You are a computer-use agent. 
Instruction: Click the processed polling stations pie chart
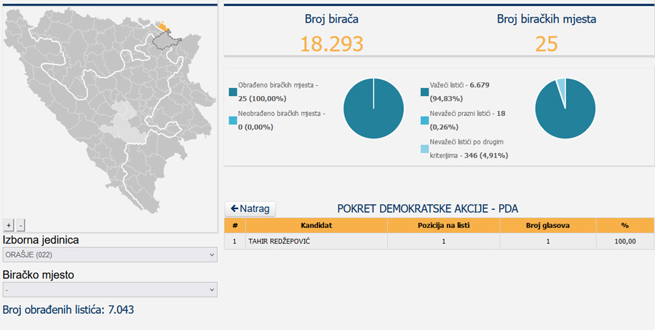pyautogui.click(x=374, y=109)
